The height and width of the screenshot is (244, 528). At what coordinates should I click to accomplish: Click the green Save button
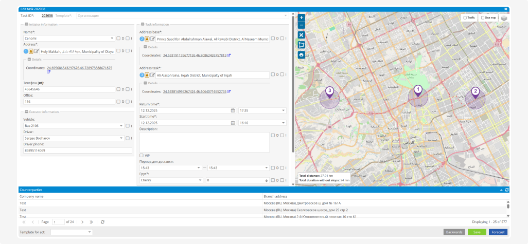tap(477, 232)
